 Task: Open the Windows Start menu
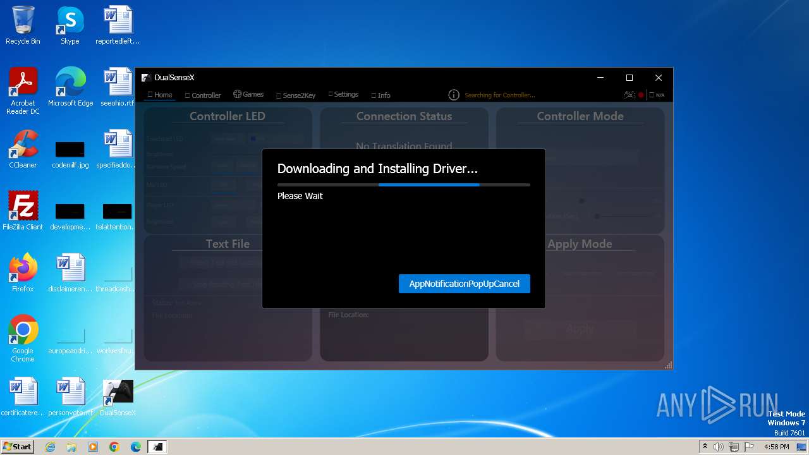coord(17,446)
